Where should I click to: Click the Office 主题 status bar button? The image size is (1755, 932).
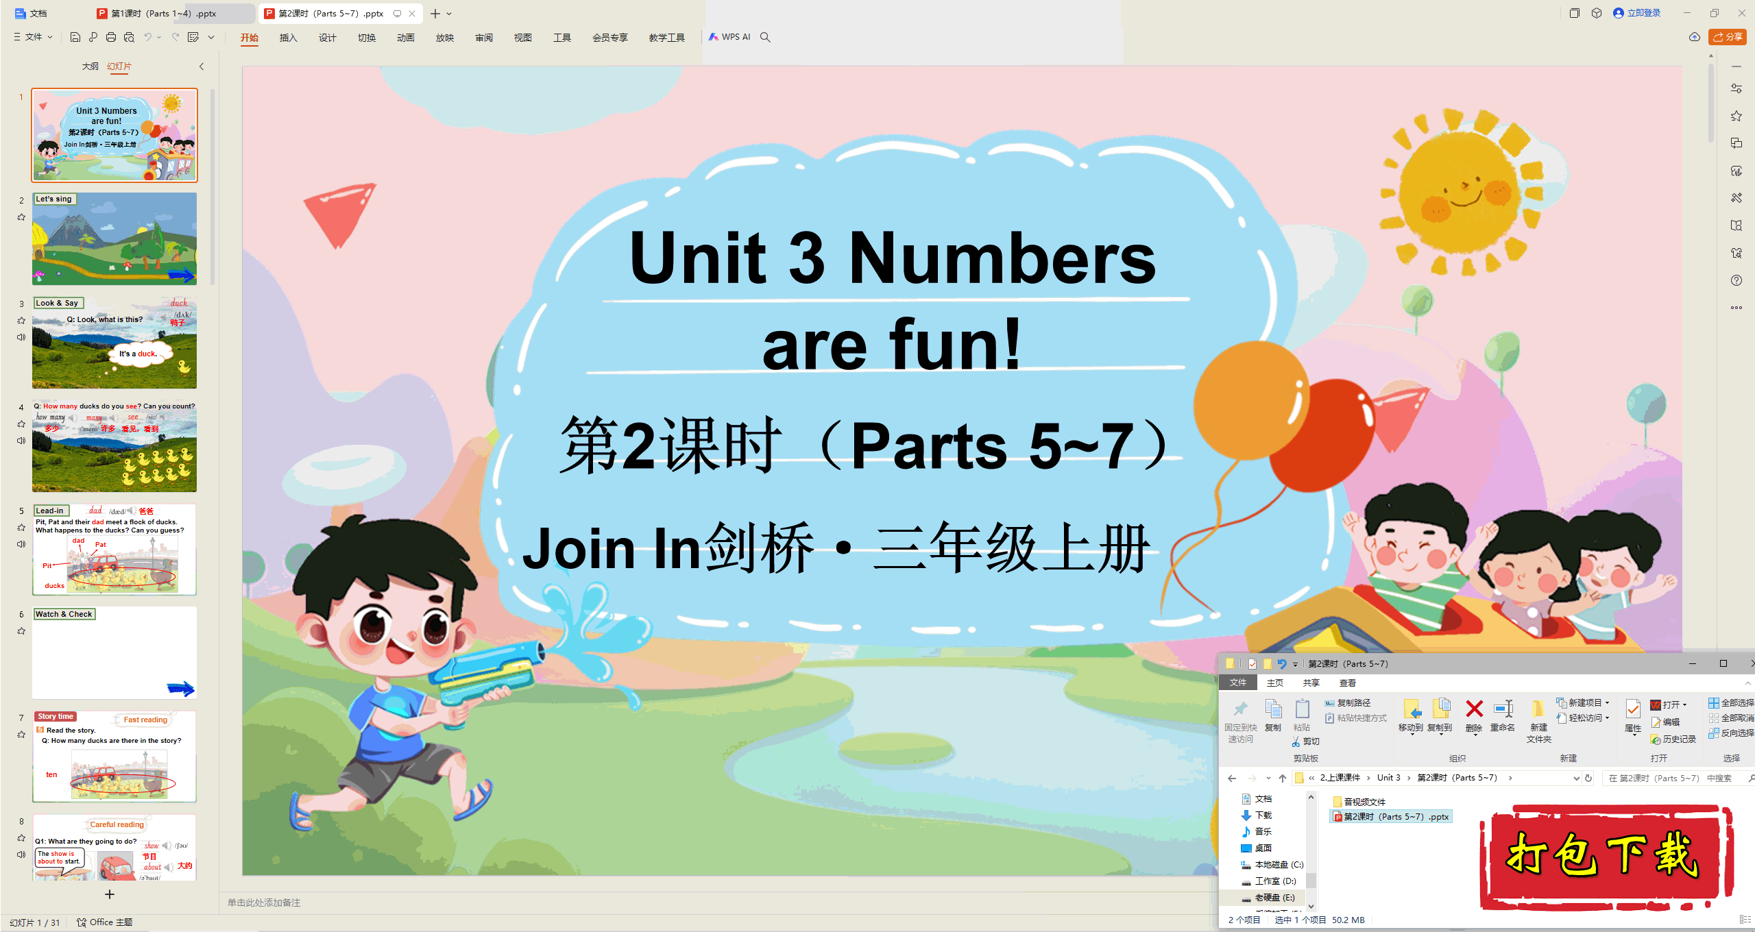(x=105, y=922)
